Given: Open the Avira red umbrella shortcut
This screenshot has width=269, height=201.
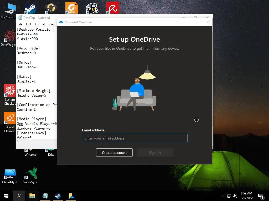Looking at the screenshot, I should (112, 8).
